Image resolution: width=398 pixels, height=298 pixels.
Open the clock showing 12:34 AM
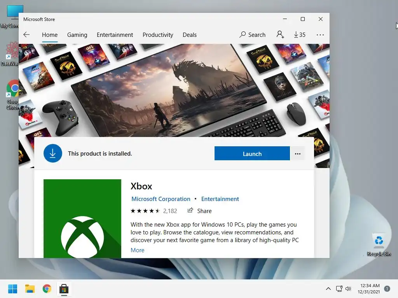point(369,289)
